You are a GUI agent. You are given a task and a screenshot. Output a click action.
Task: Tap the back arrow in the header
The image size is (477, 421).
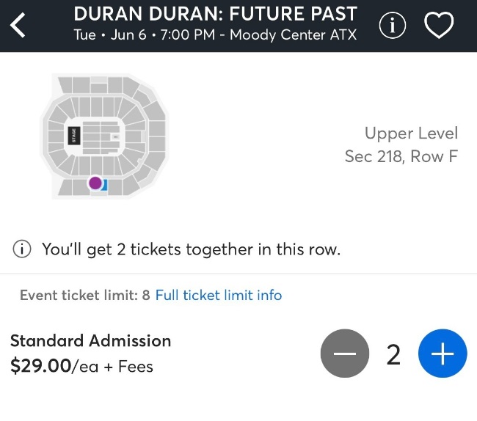point(18,26)
